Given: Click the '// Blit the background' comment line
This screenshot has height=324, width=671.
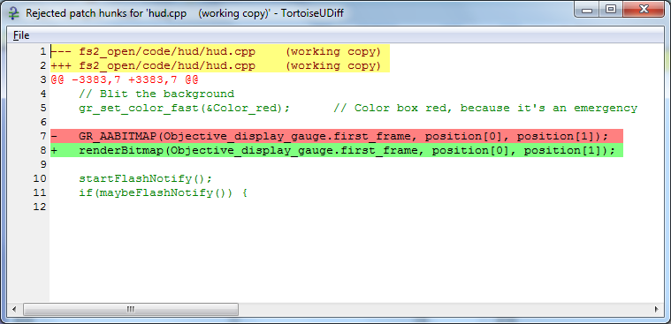Looking at the screenshot, I should [x=156, y=94].
